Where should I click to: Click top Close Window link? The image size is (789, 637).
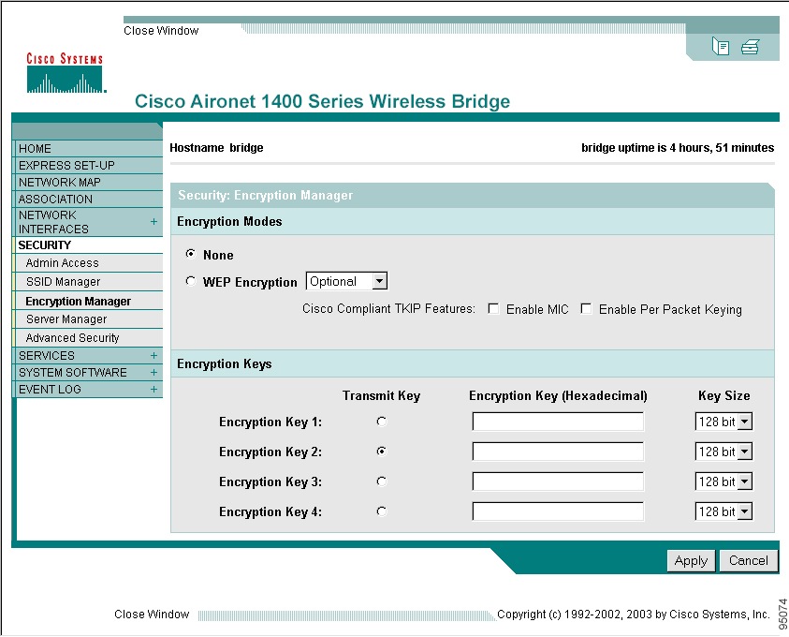161,31
